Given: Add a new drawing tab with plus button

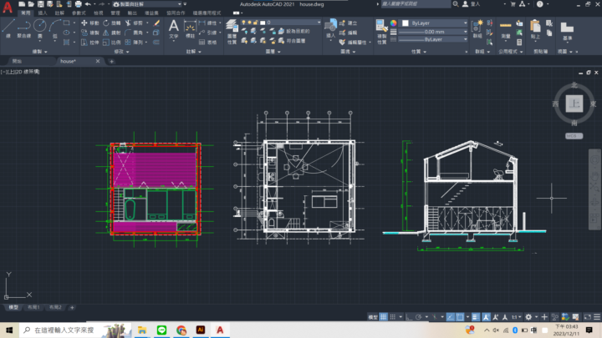Looking at the screenshot, I should coord(112,61).
